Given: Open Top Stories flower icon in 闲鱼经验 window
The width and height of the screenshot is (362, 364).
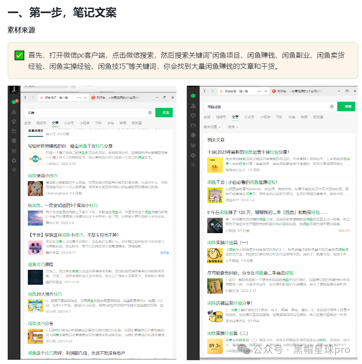Looking at the screenshot, I should click(x=193, y=155).
